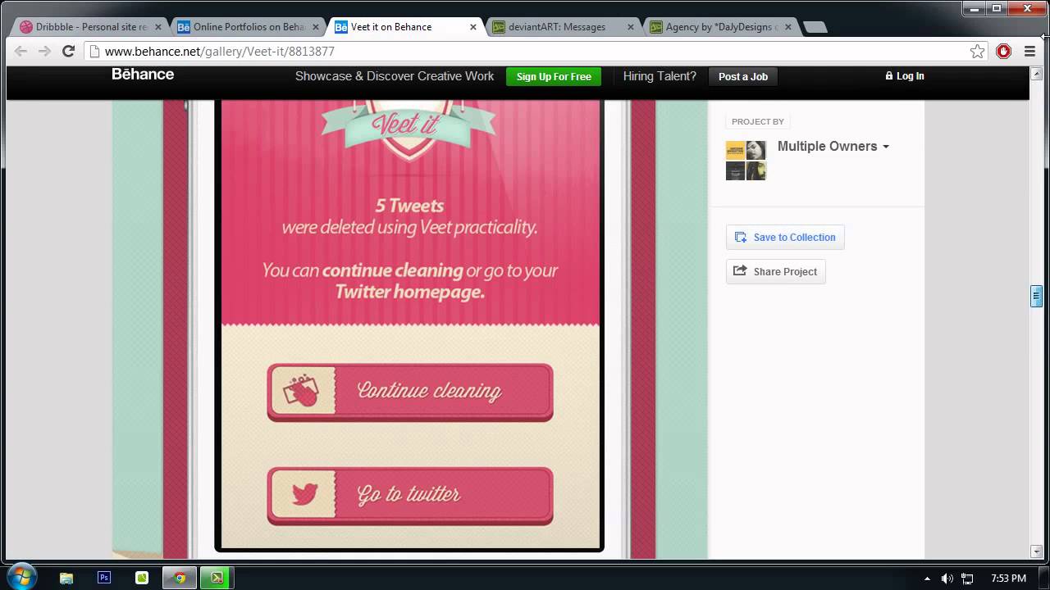Open the Windows Start menu
The height and width of the screenshot is (590, 1050).
(x=21, y=577)
